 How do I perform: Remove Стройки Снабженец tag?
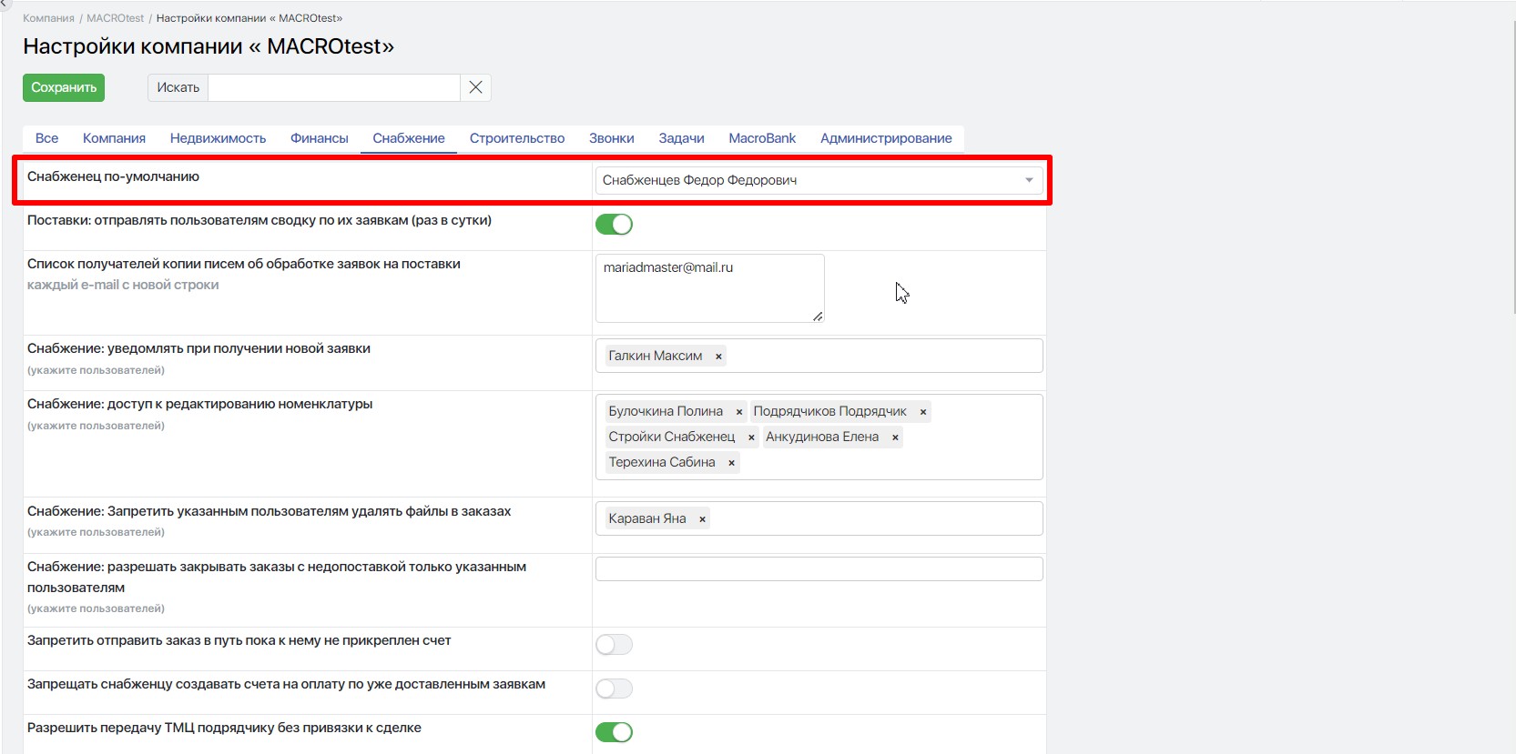pyautogui.click(x=751, y=437)
